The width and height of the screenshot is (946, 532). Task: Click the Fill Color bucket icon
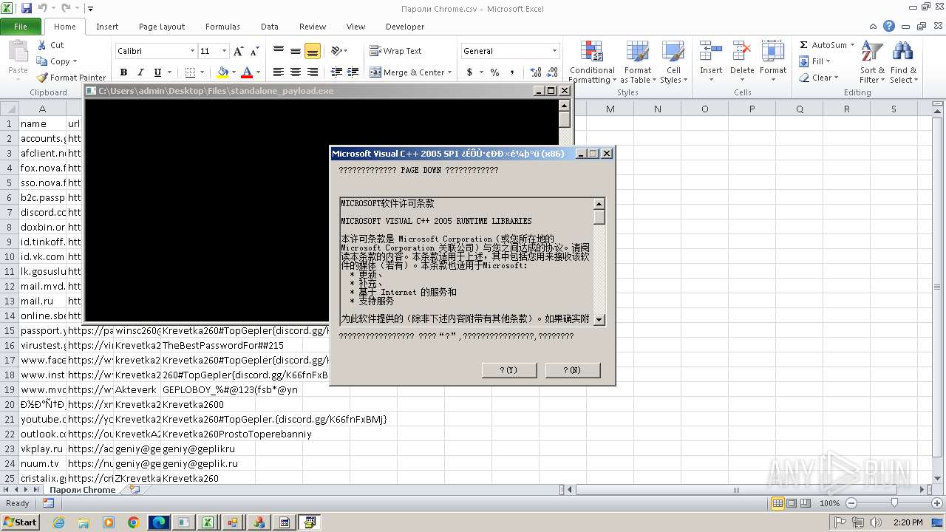tap(222, 72)
